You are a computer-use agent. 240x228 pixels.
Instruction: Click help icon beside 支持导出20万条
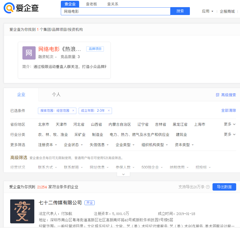[208, 187]
